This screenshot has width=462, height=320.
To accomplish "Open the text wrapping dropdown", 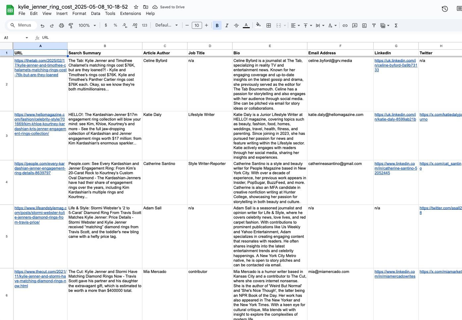I will coord(320,25).
